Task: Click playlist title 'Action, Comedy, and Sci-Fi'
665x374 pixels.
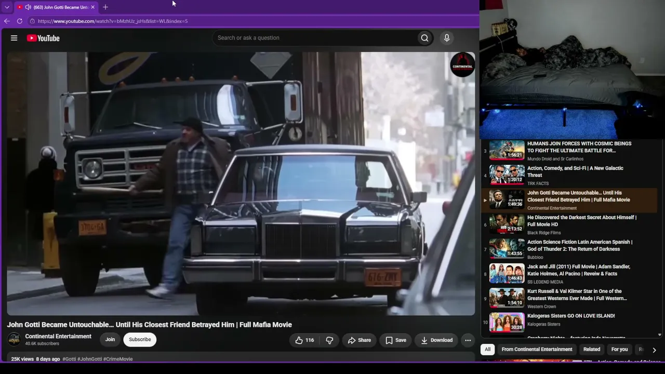Action: tap(575, 172)
